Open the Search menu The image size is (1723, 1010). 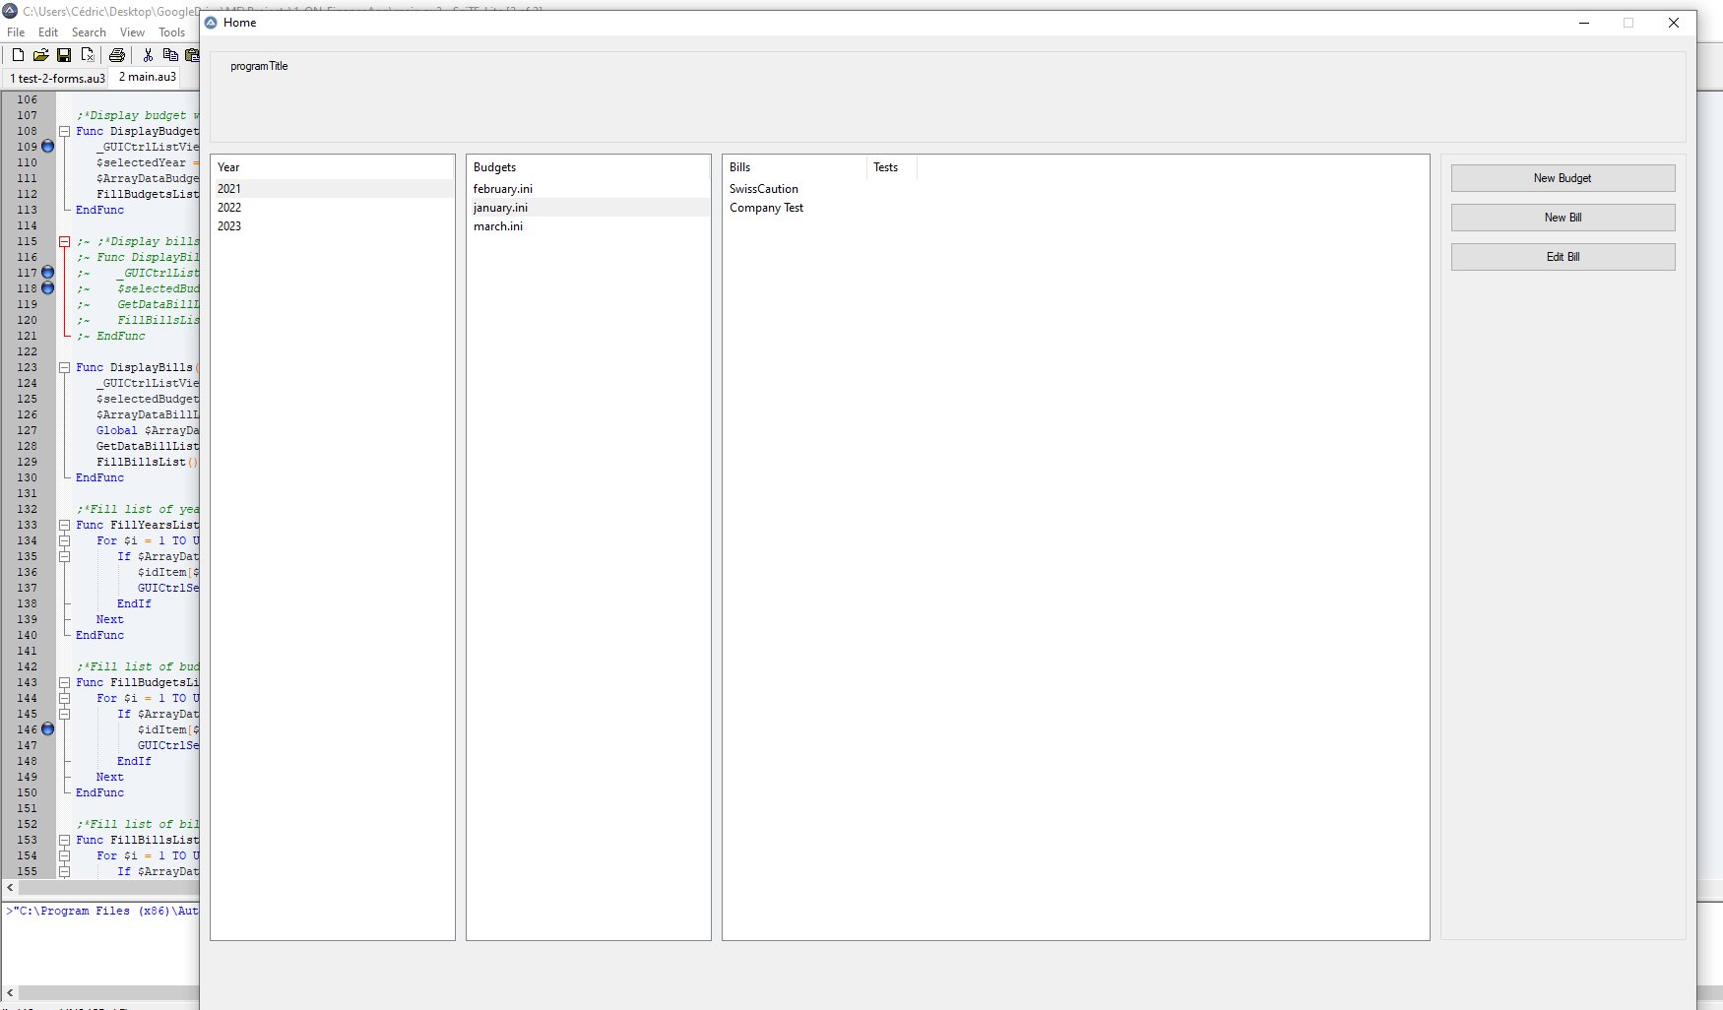pos(89,32)
